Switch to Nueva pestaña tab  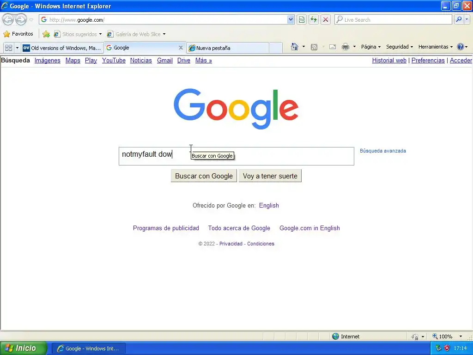pos(228,48)
